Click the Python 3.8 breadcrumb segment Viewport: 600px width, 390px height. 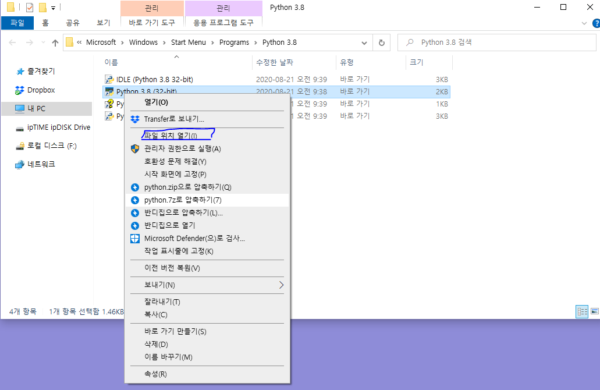279,42
